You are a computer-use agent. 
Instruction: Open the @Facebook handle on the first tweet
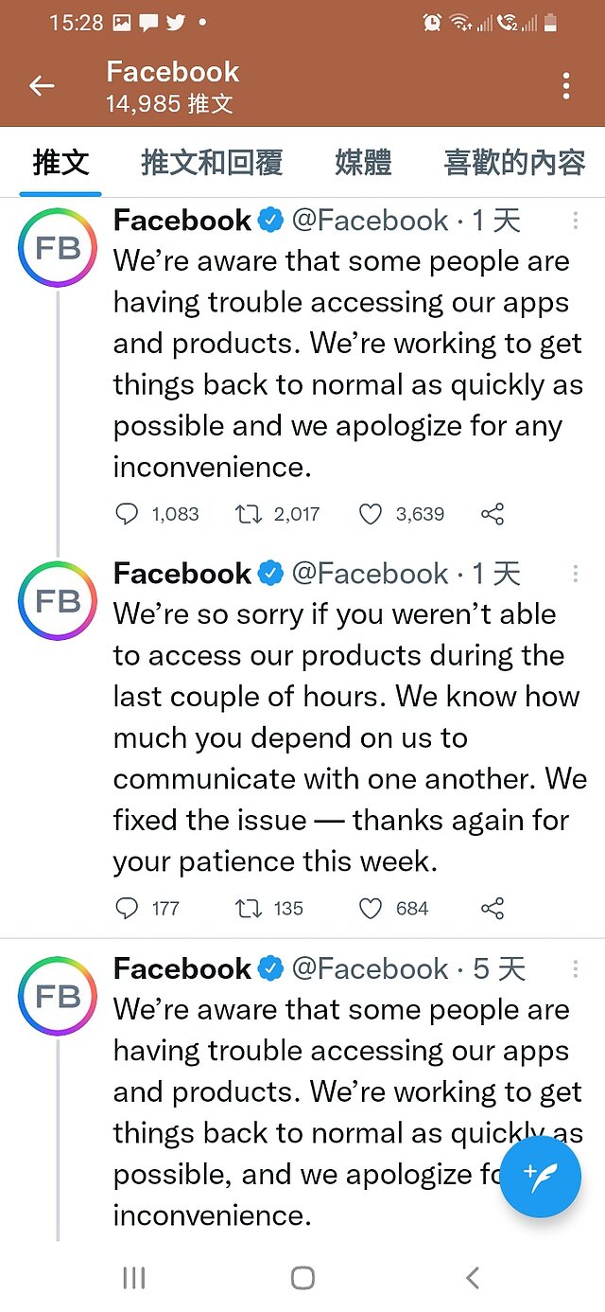(x=374, y=220)
